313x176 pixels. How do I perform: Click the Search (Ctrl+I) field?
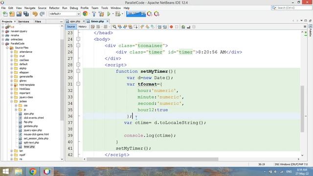291,8
